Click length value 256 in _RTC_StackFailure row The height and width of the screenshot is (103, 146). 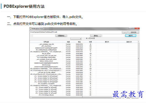(x=90, y=46)
